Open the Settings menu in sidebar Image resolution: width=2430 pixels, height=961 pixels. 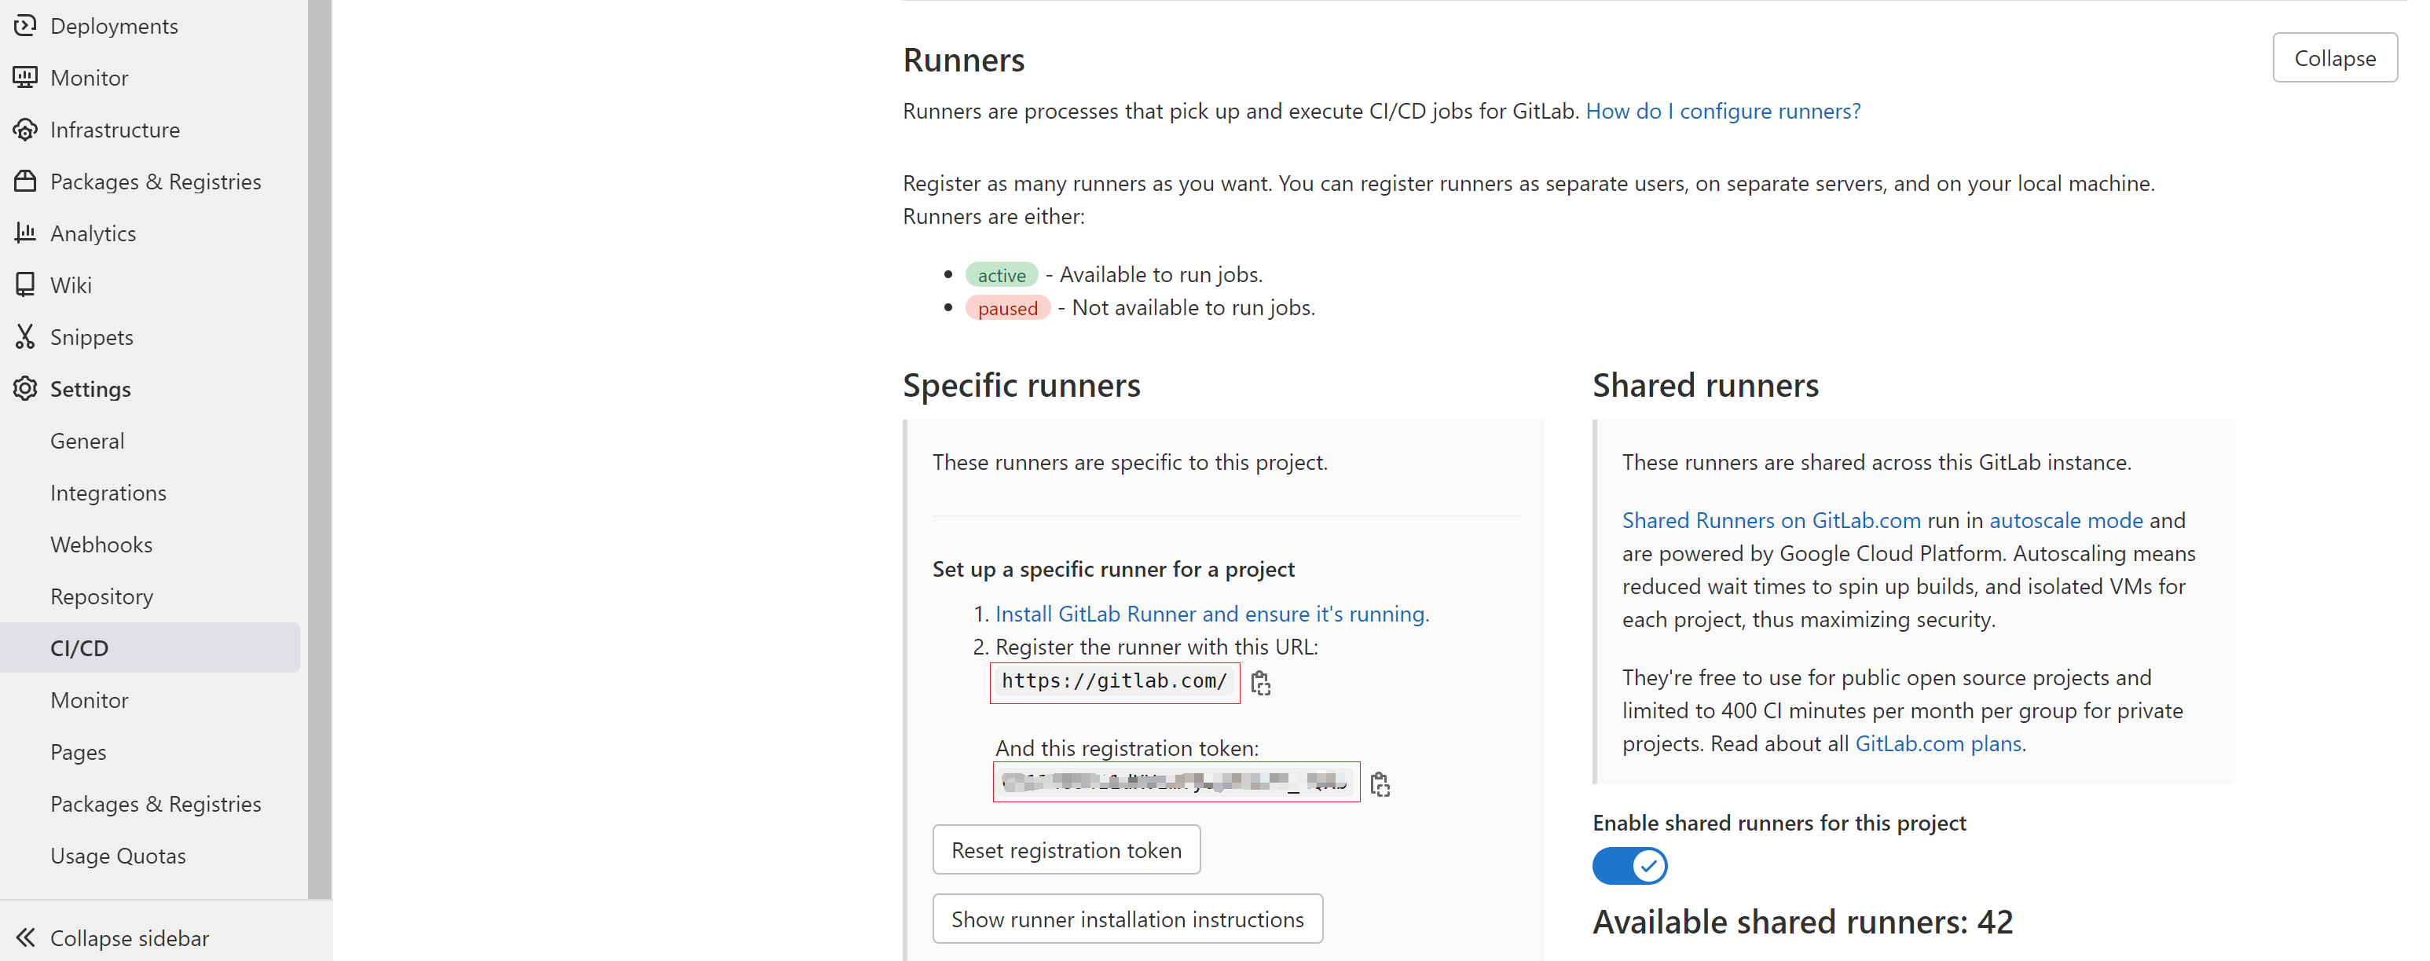90,388
